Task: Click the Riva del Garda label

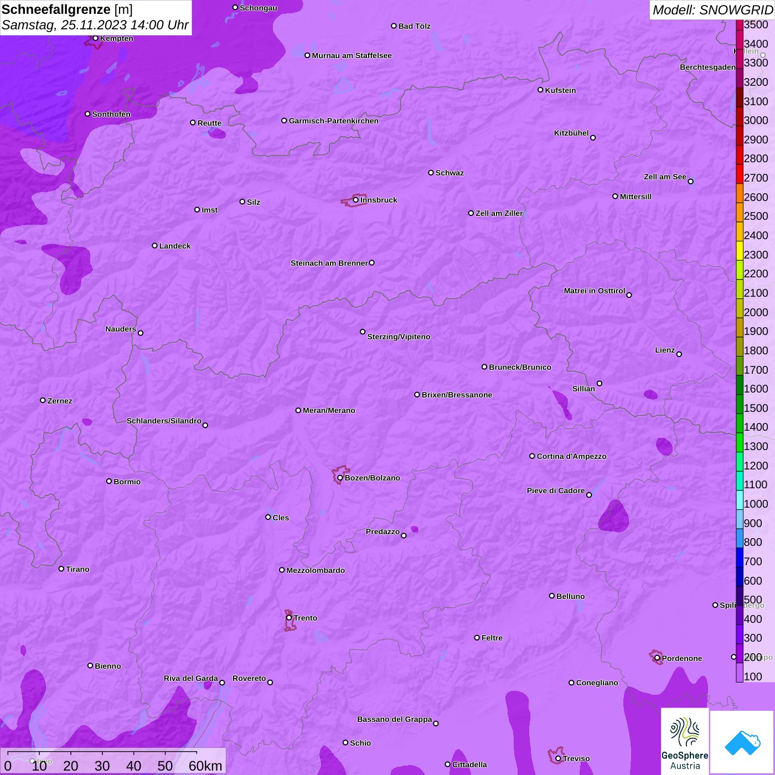Action: pyautogui.click(x=191, y=678)
